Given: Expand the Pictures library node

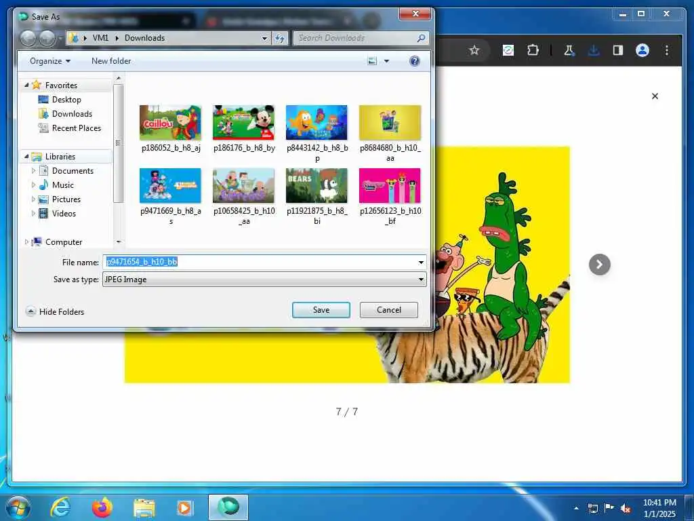Looking at the screenshot, I should [x=33, y=199].
